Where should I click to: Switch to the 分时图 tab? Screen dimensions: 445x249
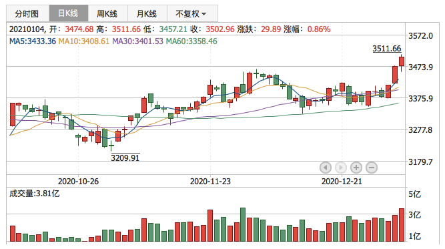click(27, 13)
